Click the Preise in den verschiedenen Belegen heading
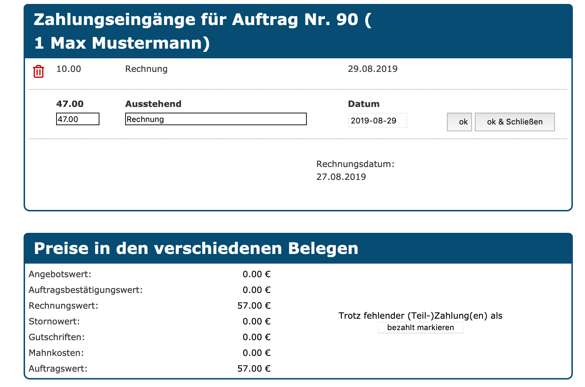585x387 pixels. [x=196, y=248]
